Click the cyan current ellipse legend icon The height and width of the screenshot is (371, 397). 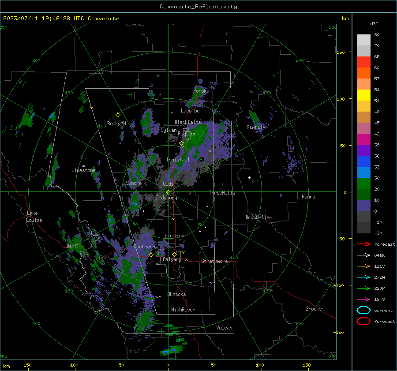(363, 310)
